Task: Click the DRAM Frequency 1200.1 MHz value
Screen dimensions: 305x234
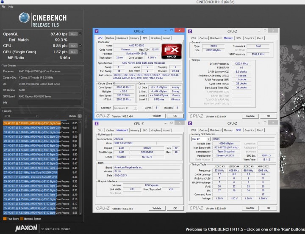Action: click(241, 64)
